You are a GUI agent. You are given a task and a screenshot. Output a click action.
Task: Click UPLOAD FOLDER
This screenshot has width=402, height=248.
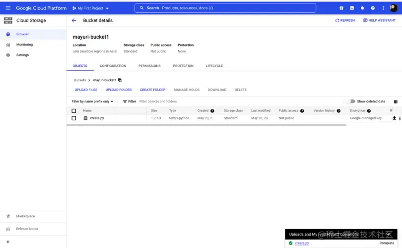pyautogui.click(x=119, y=90)
